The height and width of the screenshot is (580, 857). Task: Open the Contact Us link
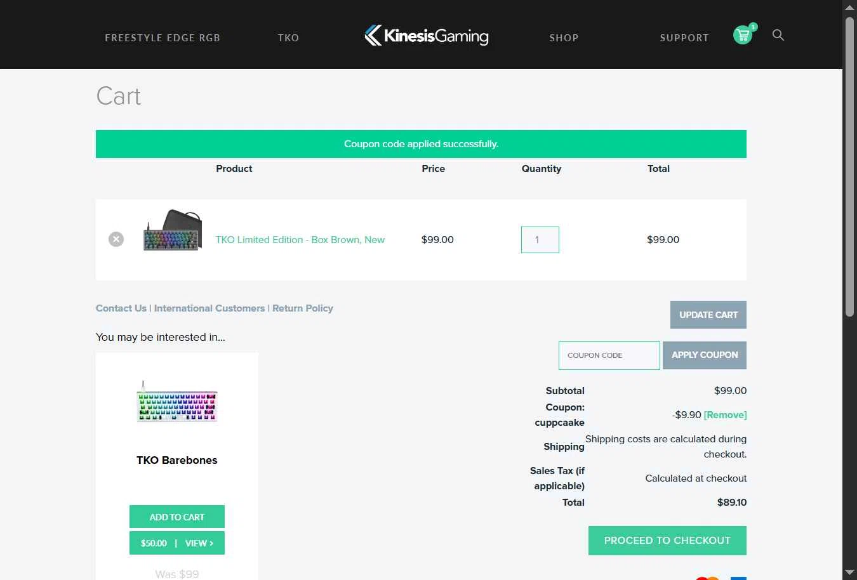coord(121,308)
